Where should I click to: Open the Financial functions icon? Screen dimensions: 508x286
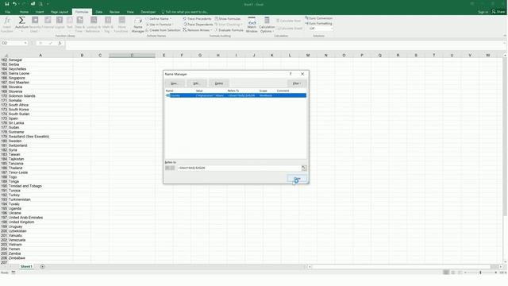48,21
